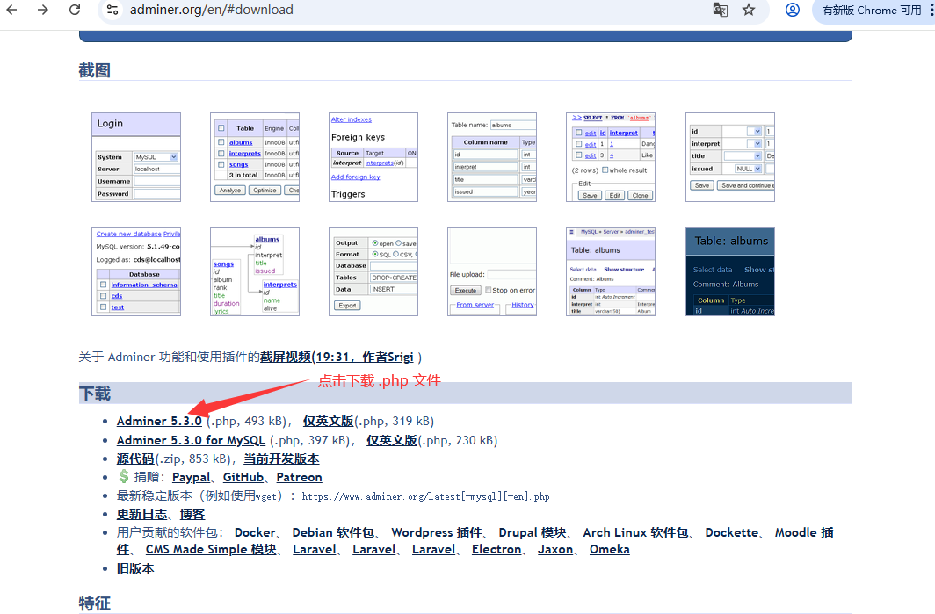The width and height of the screenshot is (935, 614).
Task: Enable Stop on error in upload screenshot
Action: [x=489, y=290]
